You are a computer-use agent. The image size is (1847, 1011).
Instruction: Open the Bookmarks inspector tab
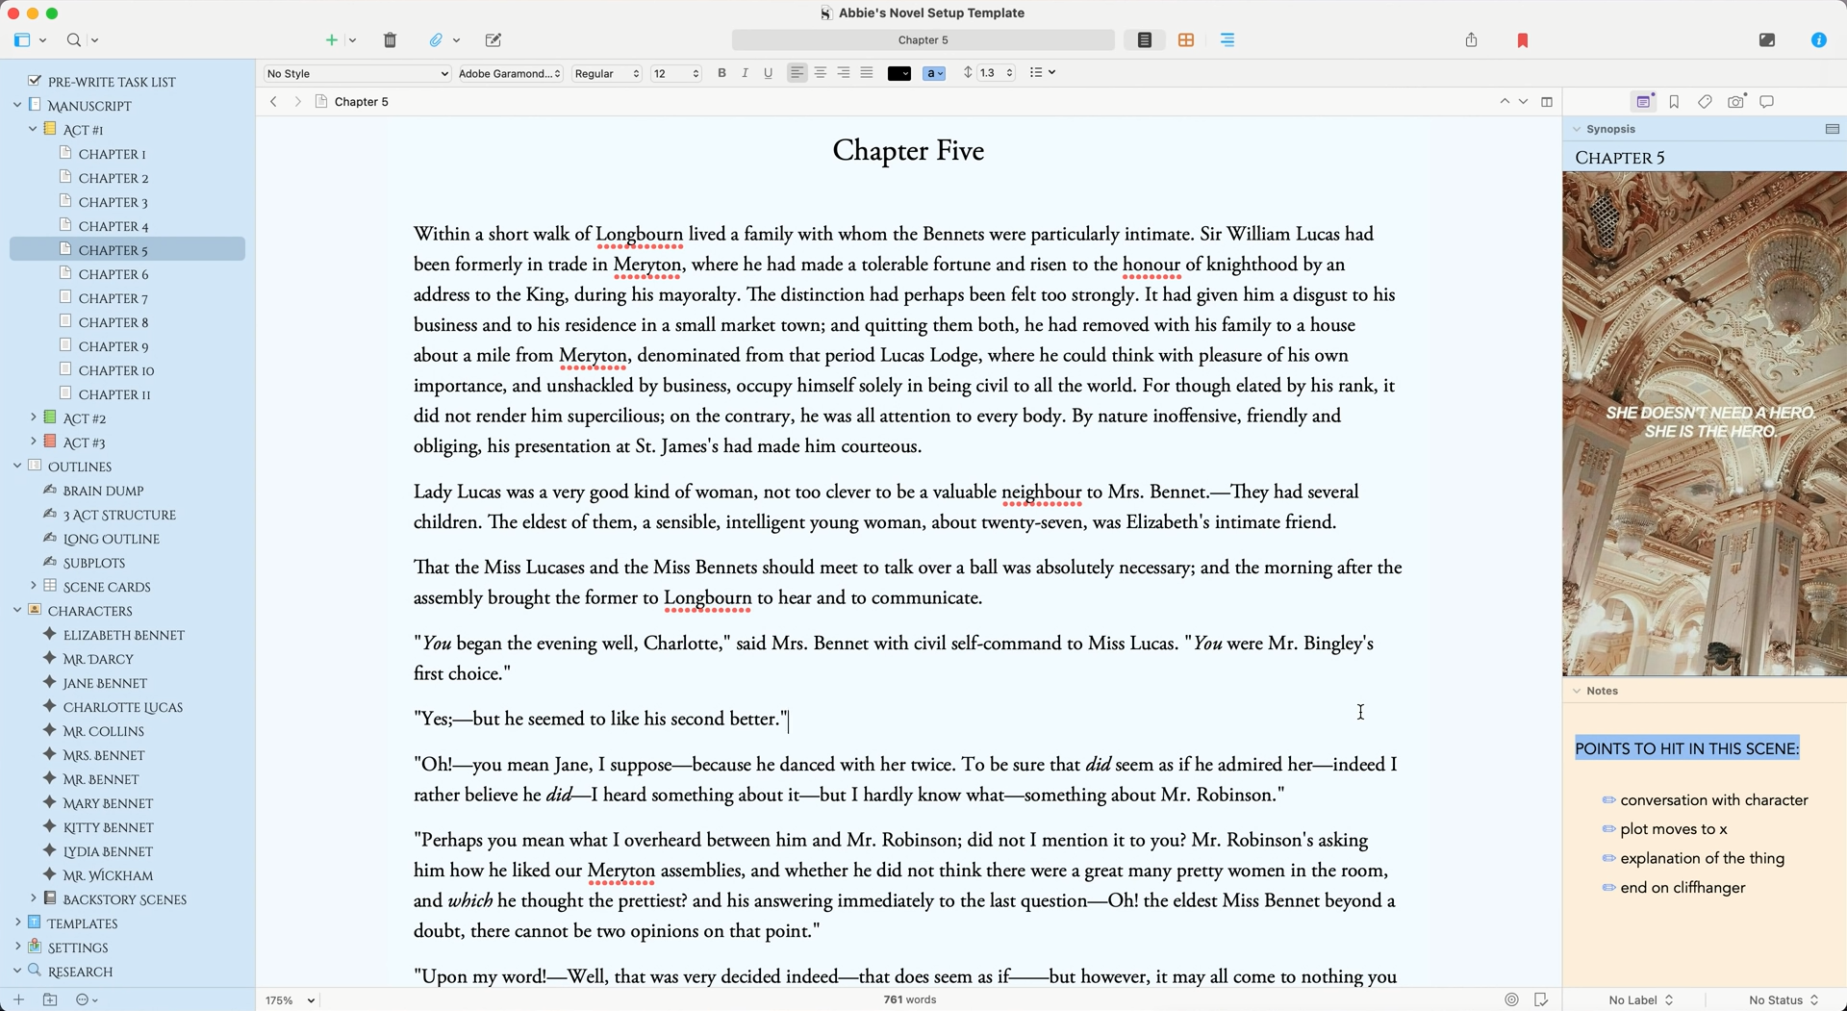(1674, 102)
